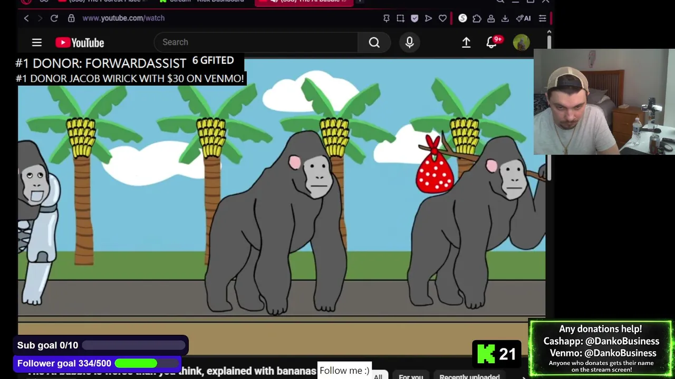The height and width of the screenshot is (379, 675).
Task: Open the site padlock security info
Action: [x=71, y=18]
